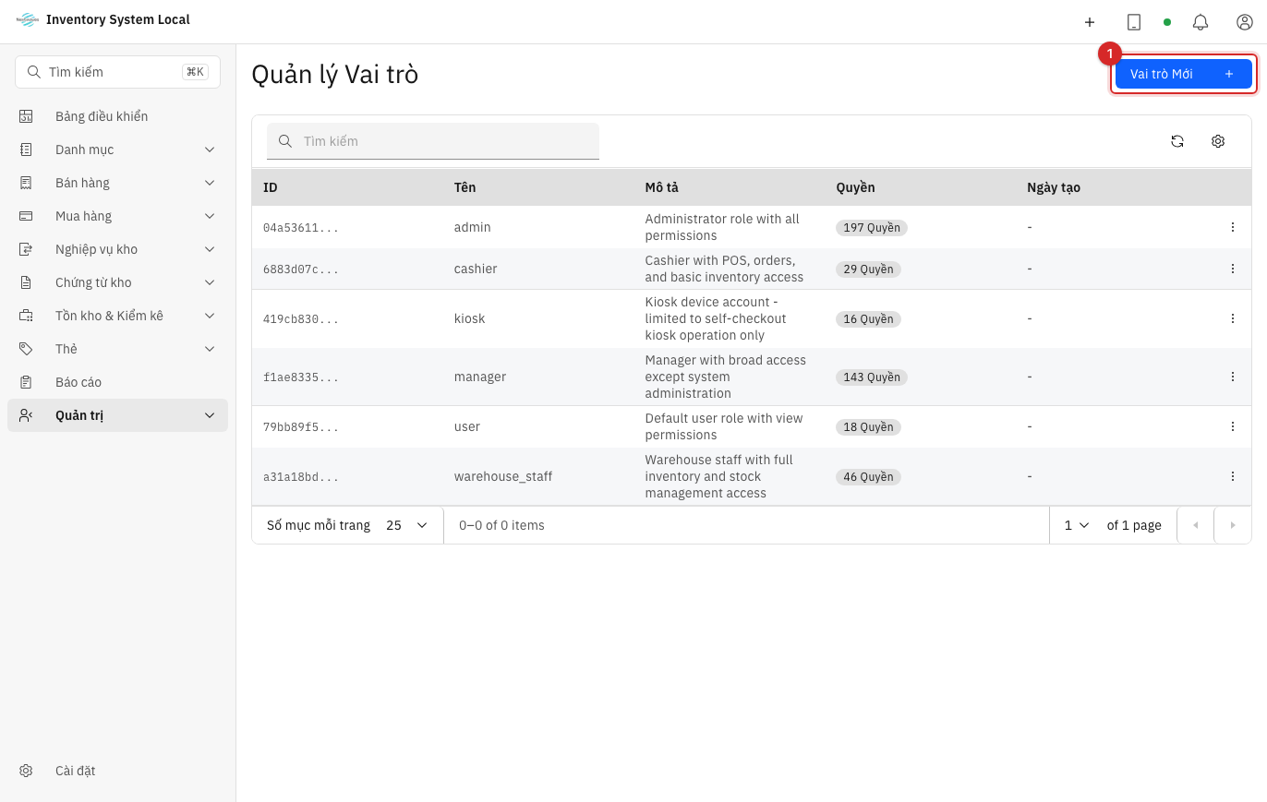This screenshot has width=1267, height=802.
Task: Refresh the roles table
Action: pos(1177,141)
